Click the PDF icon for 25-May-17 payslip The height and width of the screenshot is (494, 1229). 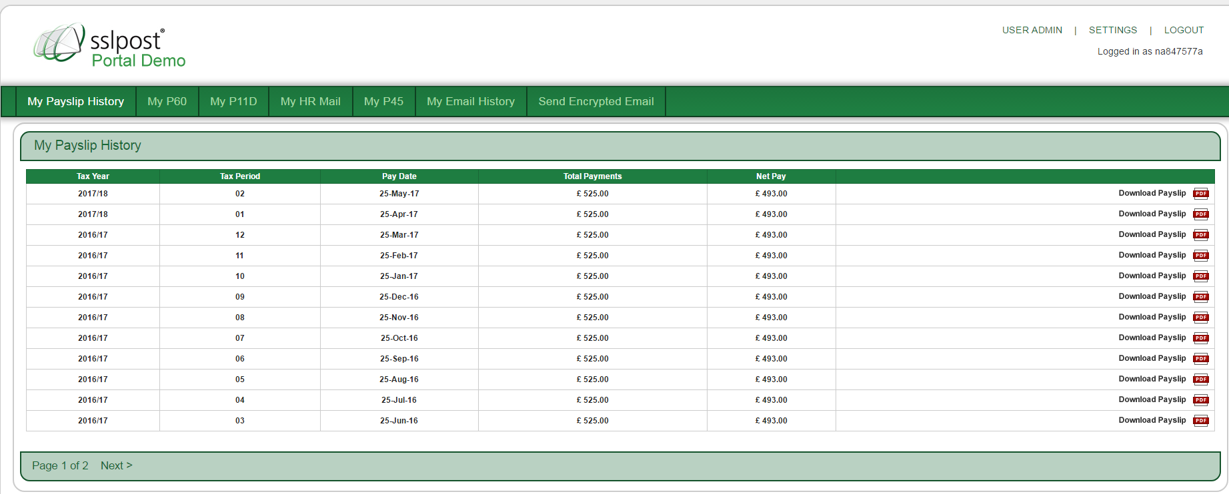(1200, 194)
